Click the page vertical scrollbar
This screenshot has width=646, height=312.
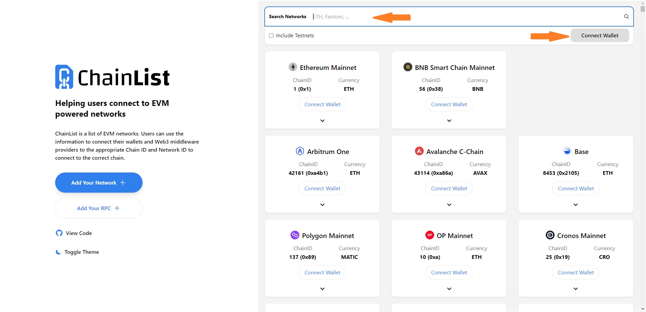[x=643, y=9]
